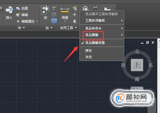Open the 编辑属性 dropdown arrow

coord(37,21)
